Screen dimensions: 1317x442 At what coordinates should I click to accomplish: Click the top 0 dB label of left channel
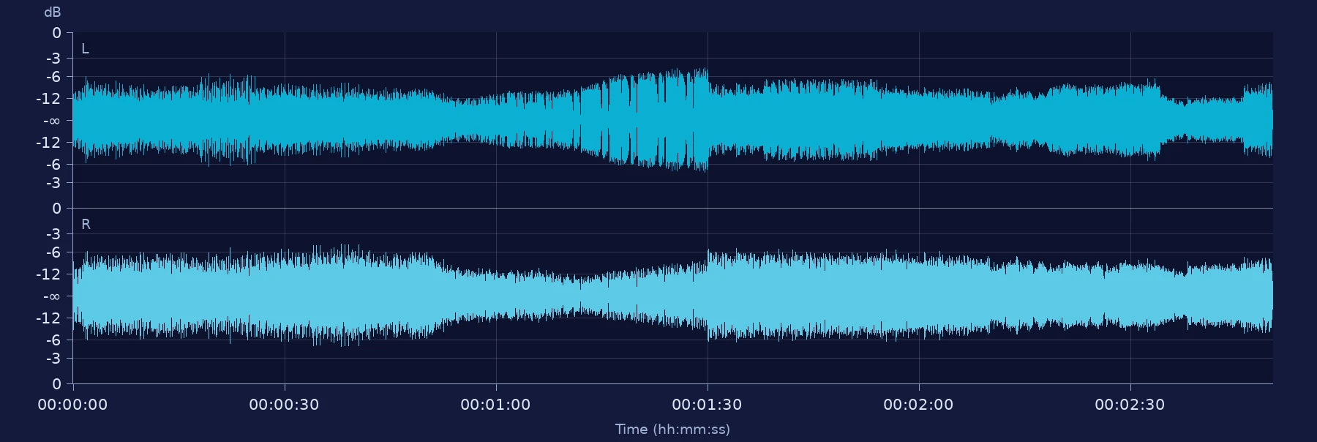click(x=57, y=33)
